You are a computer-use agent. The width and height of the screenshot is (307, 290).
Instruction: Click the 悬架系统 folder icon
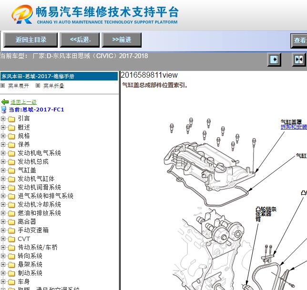[11, 265]
